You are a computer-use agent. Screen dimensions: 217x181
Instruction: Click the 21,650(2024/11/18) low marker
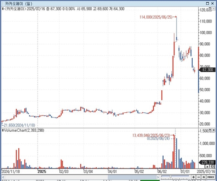20,125
